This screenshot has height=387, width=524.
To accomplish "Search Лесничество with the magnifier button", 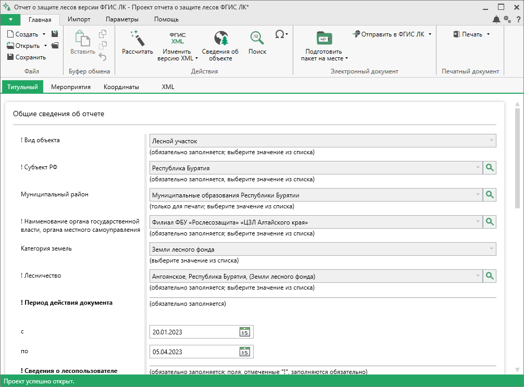I will click(490, 276).
